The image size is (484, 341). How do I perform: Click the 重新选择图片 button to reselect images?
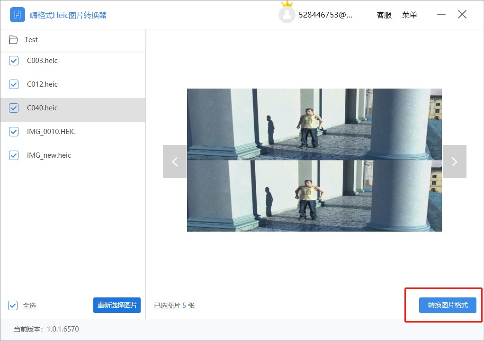click(x=117, y=305)
